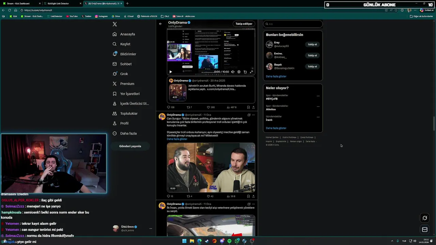Screen dimensions: 436x245
Task: Open Grok action on Can Sungur post
Action: 249,115
